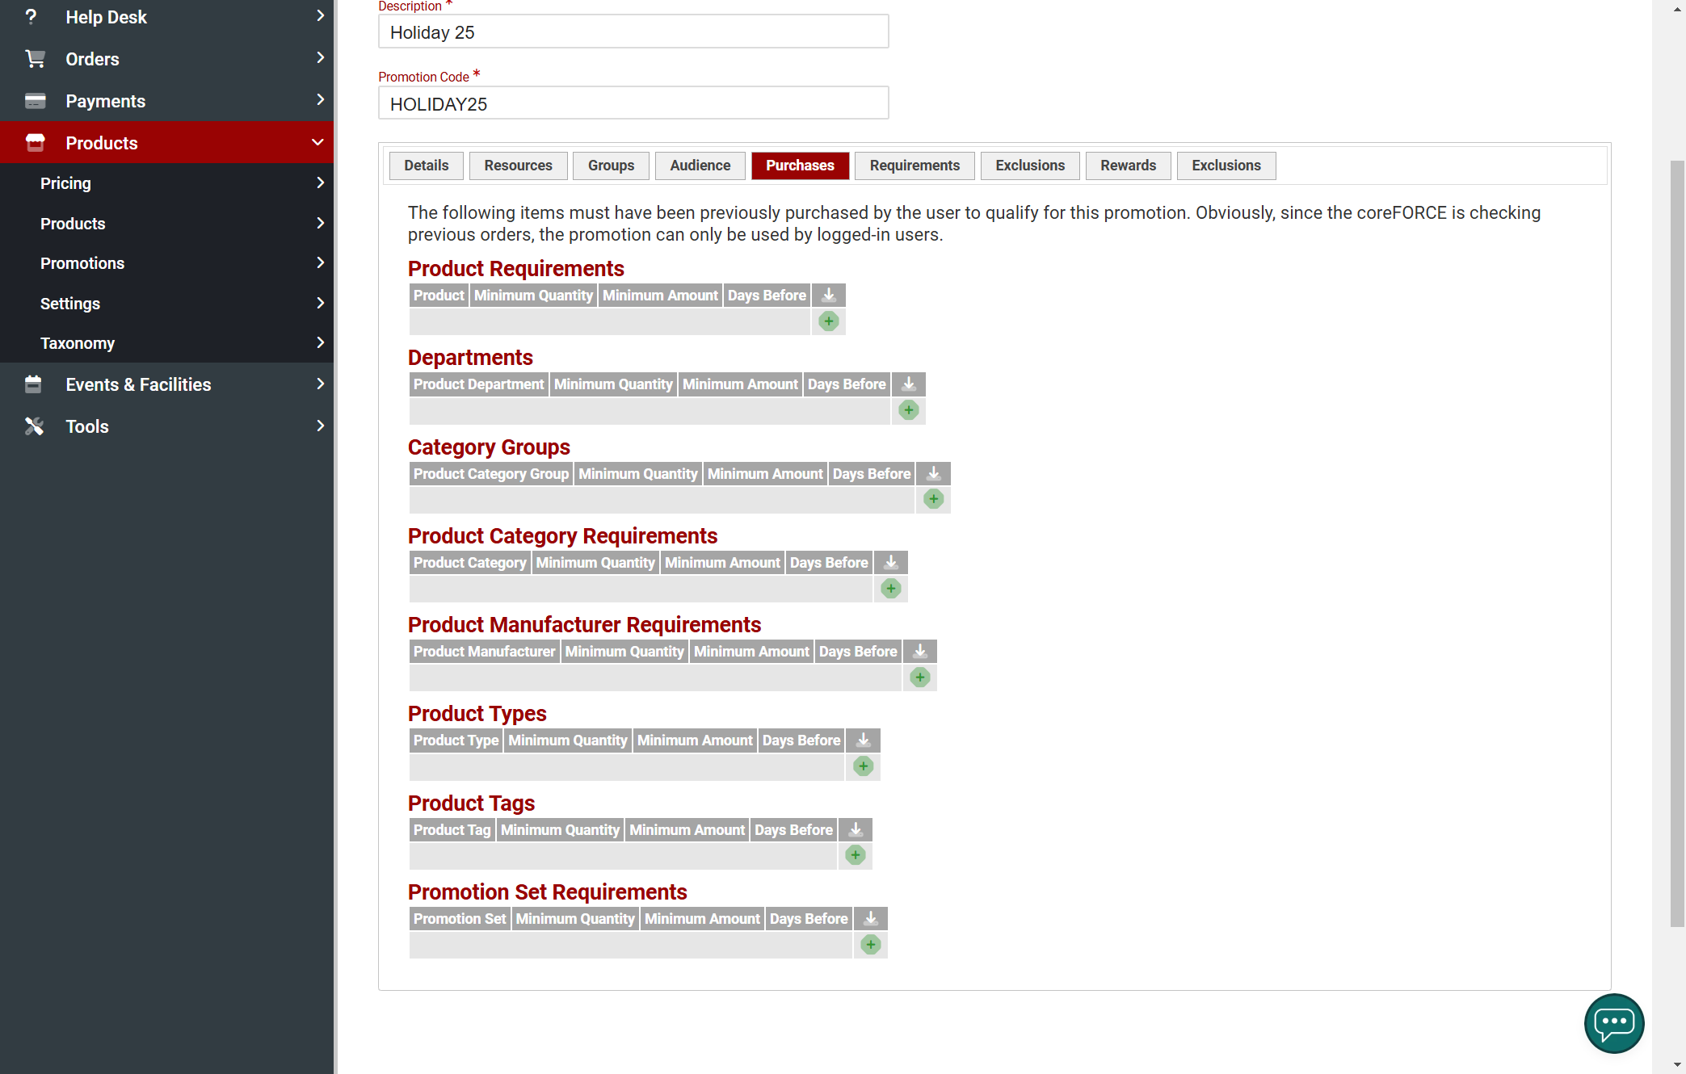The height and width of the screenshot is (1074, 1686).
Task: Click the Promotion Set Requirements download icon
Action: 870,919
